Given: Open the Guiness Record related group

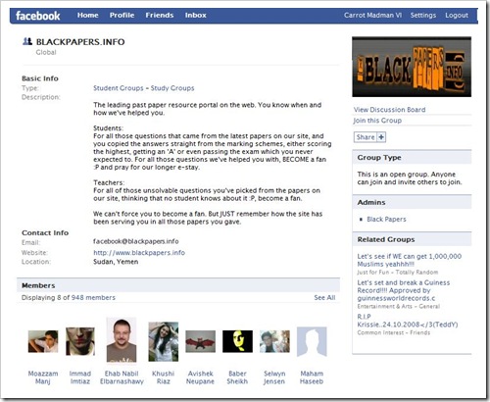Looking at the screenshot, I should pyautogui.click(x=404, y=290).
